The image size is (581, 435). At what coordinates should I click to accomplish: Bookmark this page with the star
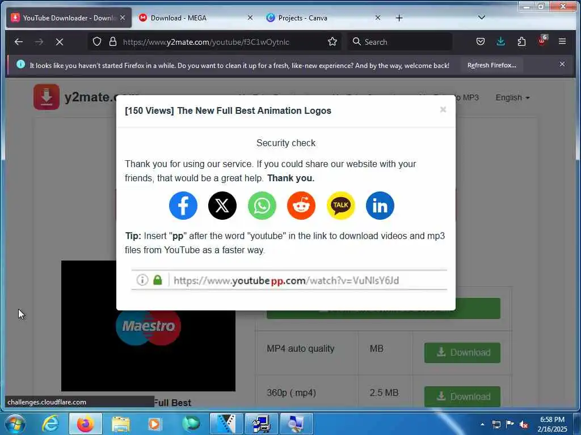coord(332,42)
